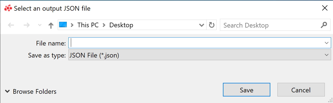Click into the File name box
Screen dimensions: 333x103
tap(196, 43)
